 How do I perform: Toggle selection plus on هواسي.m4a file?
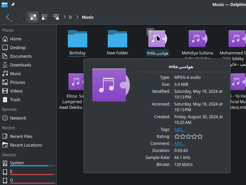pos(150,32)
